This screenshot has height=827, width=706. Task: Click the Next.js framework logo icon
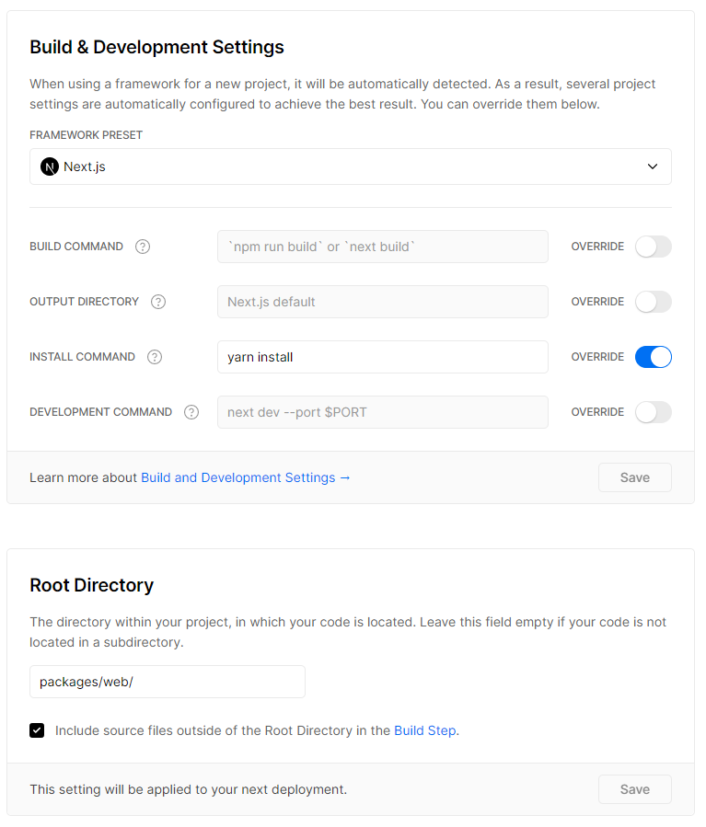click(49, 167)
